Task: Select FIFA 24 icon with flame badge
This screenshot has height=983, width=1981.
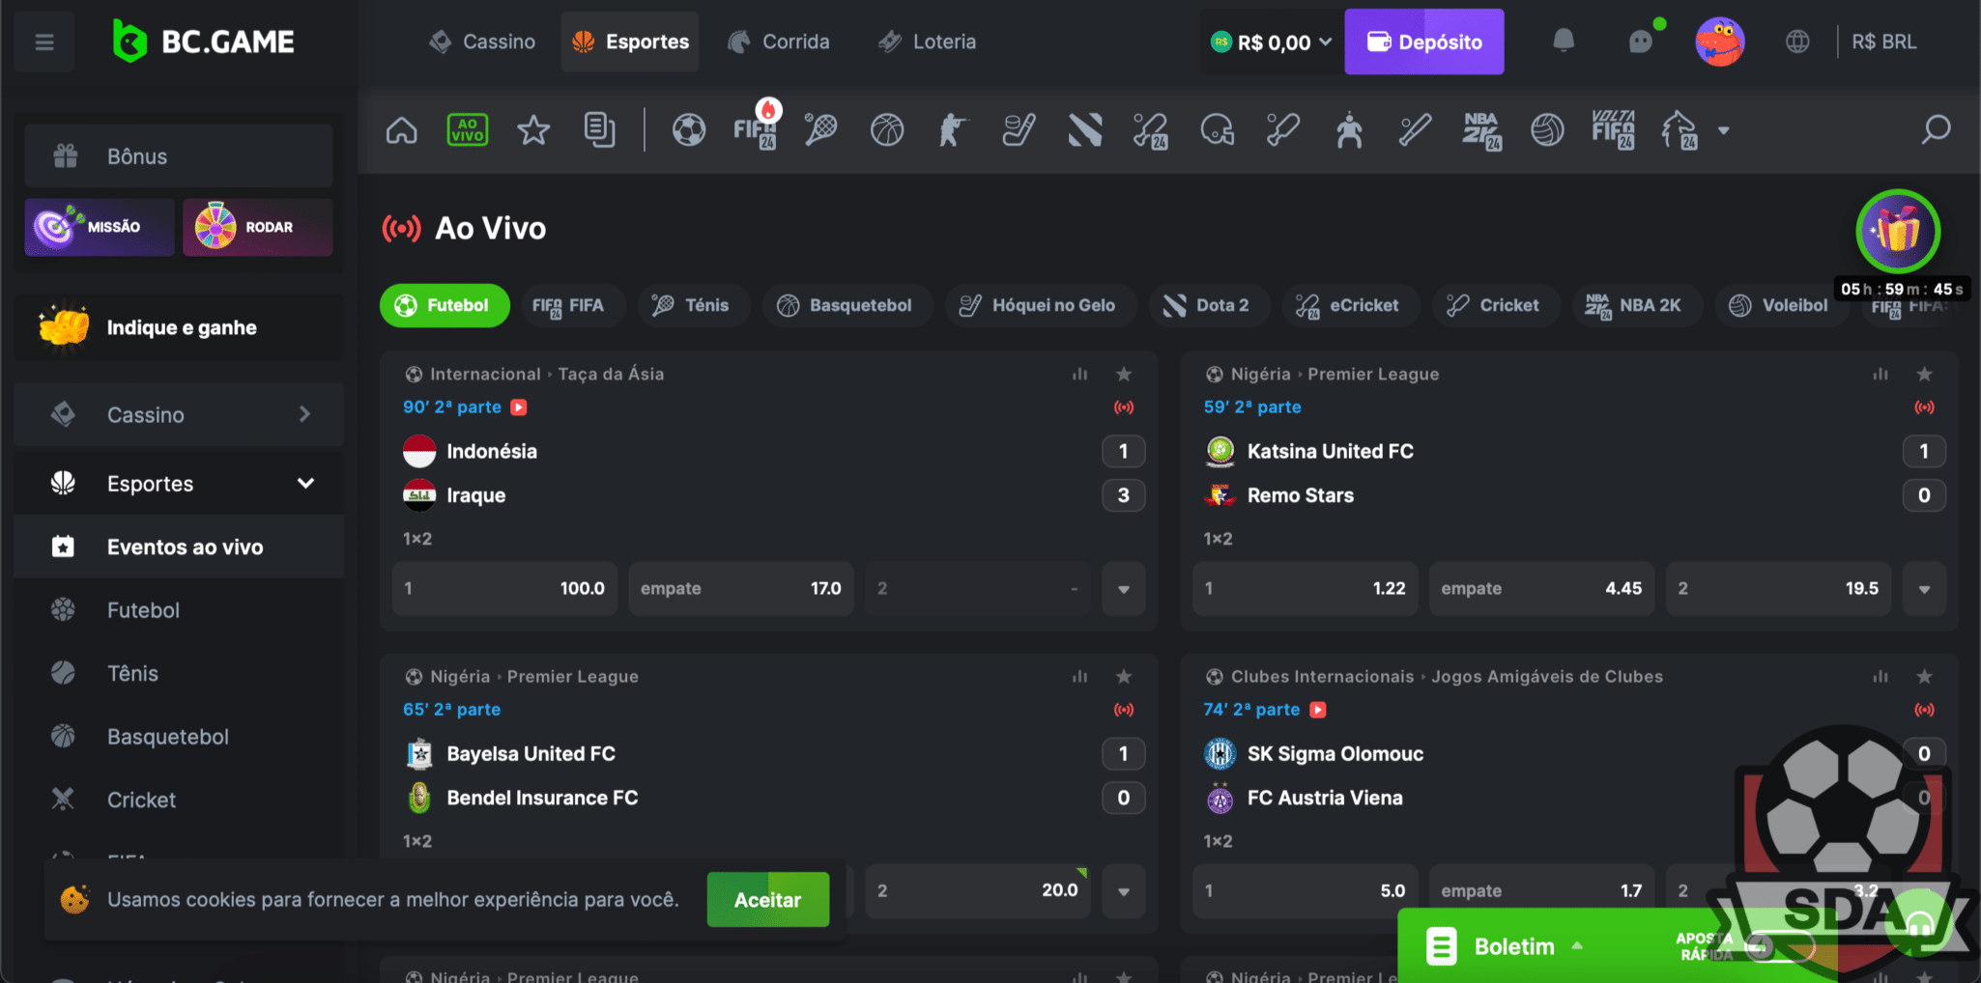Action: [x=756, y=126]
